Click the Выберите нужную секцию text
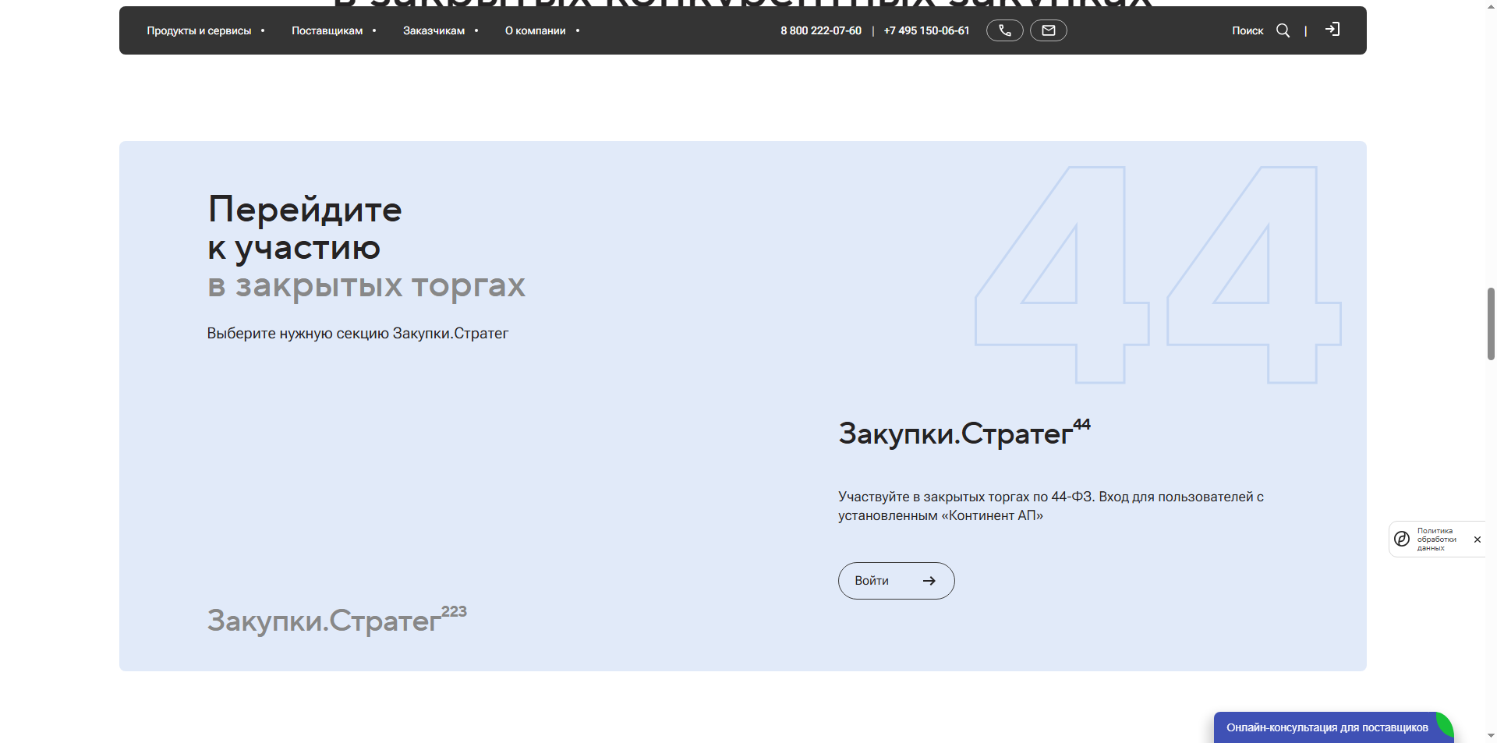1497x743 pixels. 357,334
